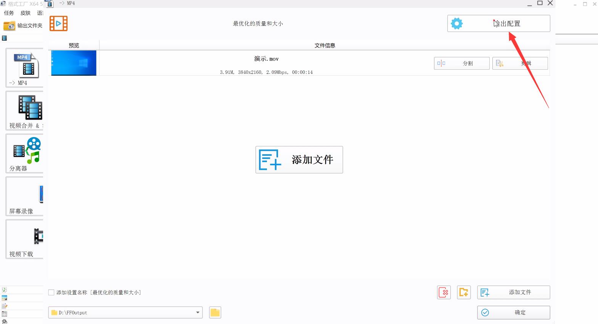The height and width of the screenshot is (324, 598).
Task: Select the 演示.mov file name
Action: [x=266, y=59]
